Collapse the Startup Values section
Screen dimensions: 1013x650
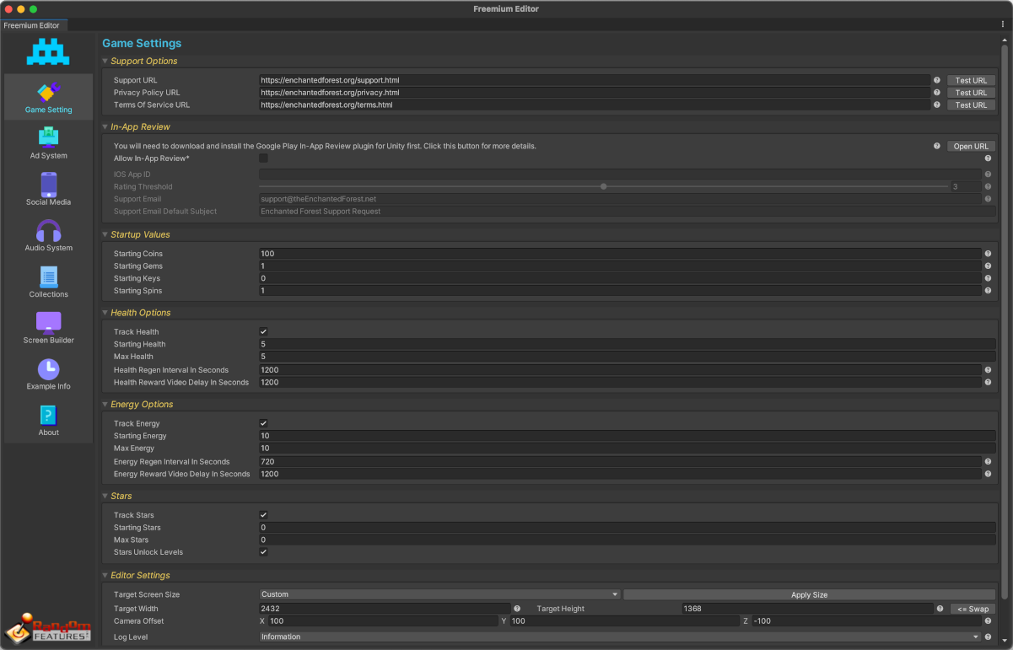pos(105,234)
